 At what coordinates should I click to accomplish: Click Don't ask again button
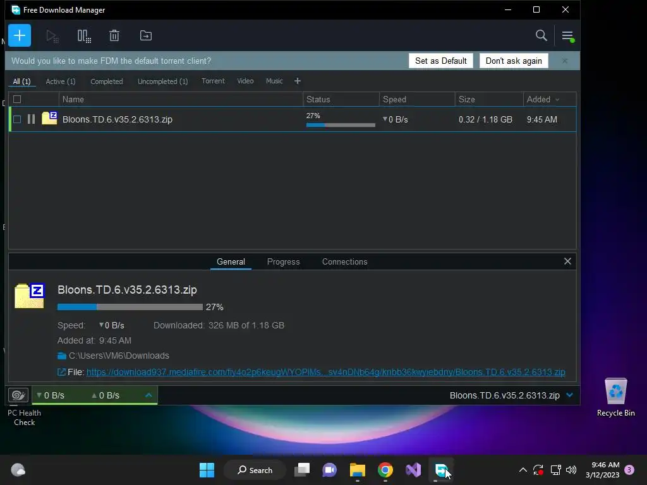coord(514,61)
